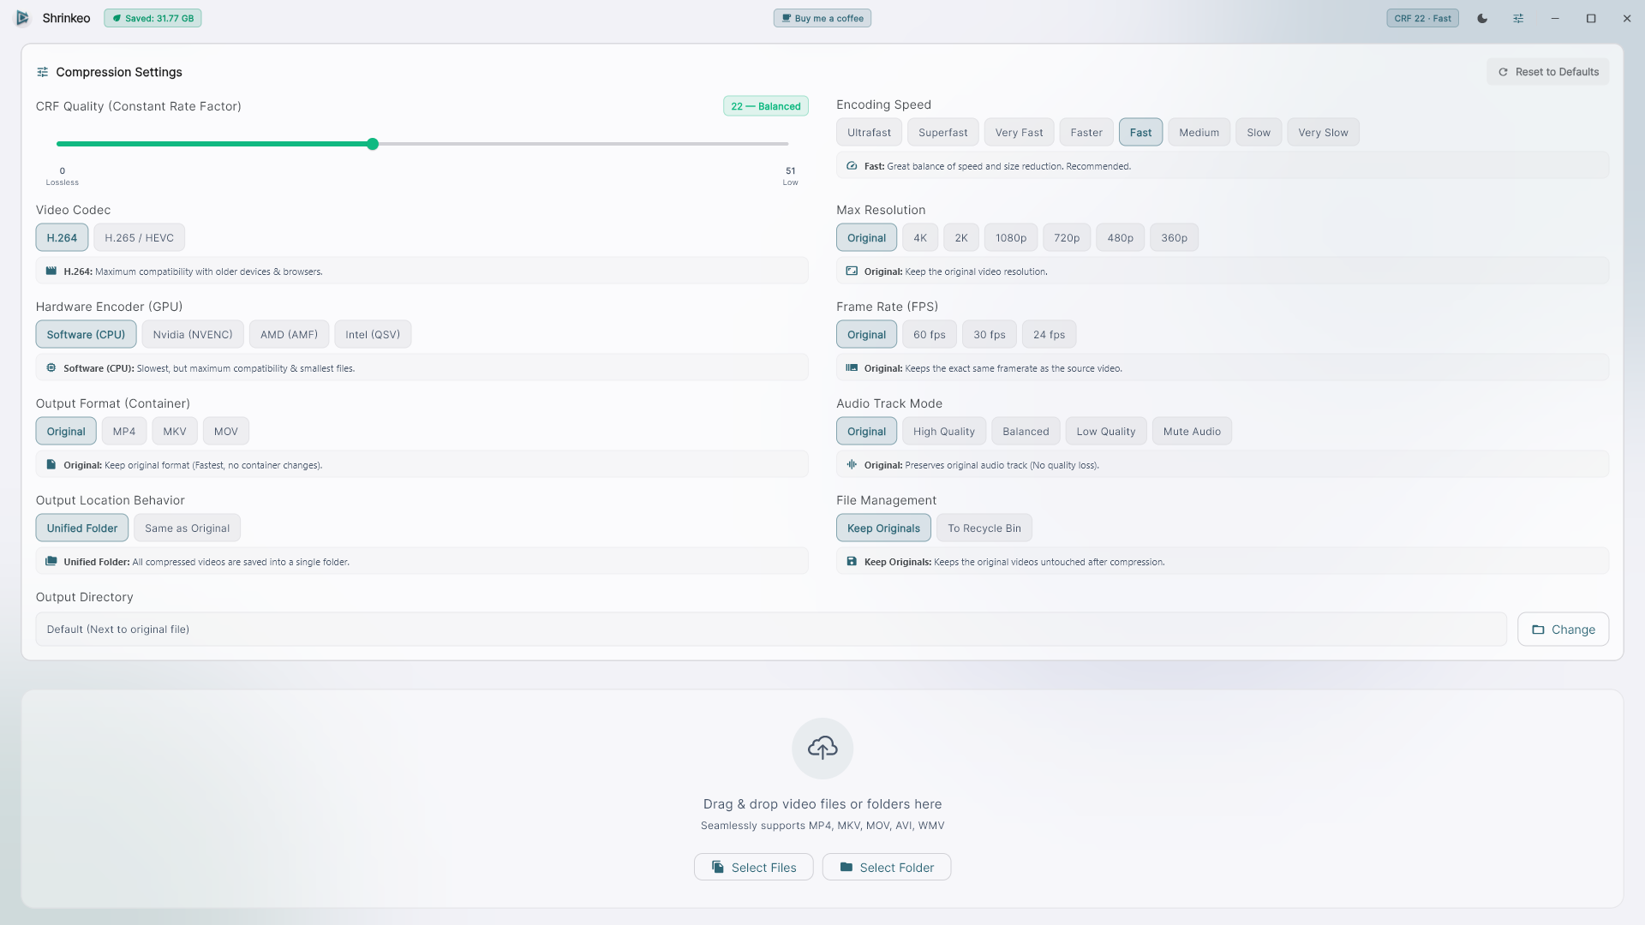This screenshot has width=1645, height=925.
Task: Click the Unified Folder info icon
Action: (51, 562)
